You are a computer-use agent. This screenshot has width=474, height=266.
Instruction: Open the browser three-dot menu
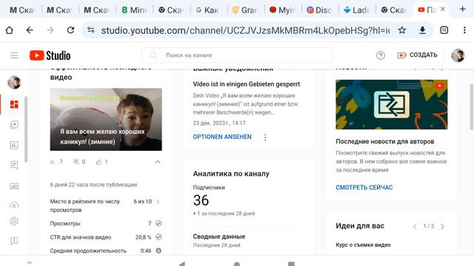[464, 30]
